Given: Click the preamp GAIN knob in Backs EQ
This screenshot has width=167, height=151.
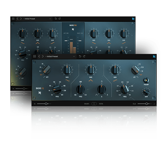Looking at the screenshot, I should click(x=146, y=92).
